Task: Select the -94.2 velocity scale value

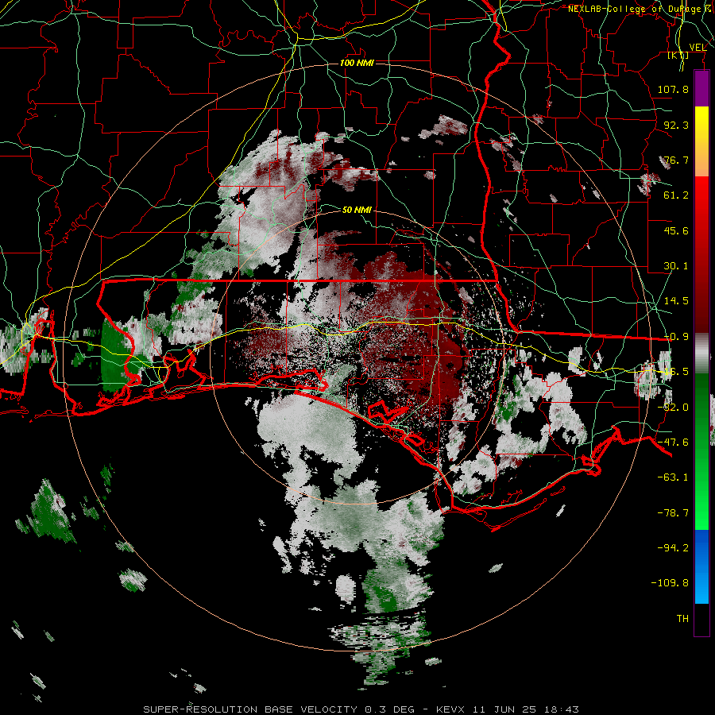Action: point(673,547)
